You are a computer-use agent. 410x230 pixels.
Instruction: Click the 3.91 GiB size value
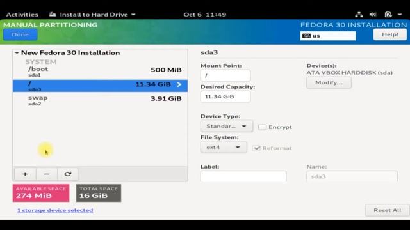click(x=166, y=98)
